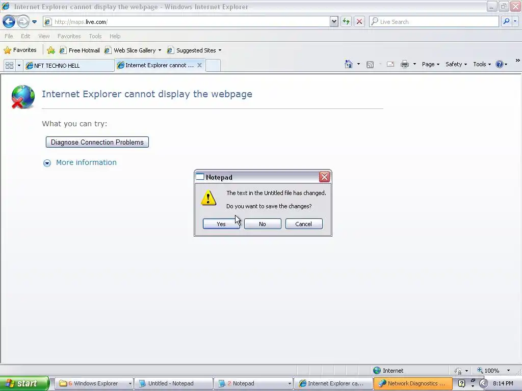This screenshot has width=522, height=391.
Task: Click the Print icon
Action: 404,64
